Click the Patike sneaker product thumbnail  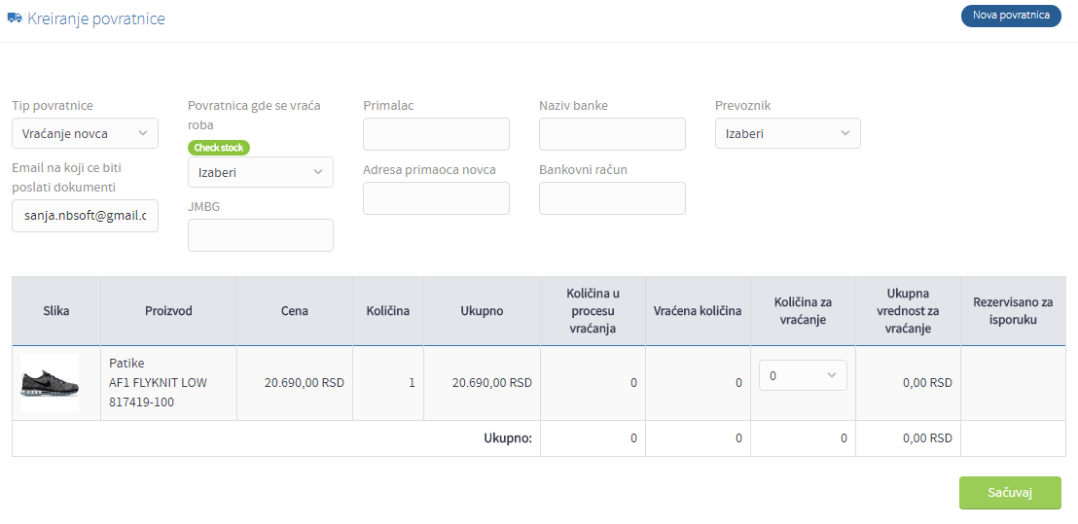[51, 382]
